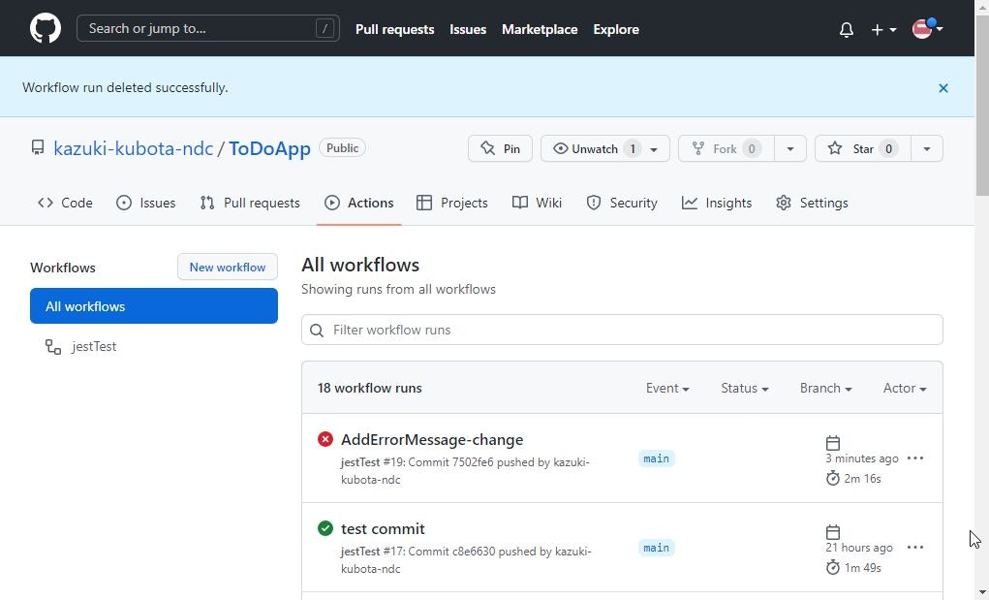Switch to the Insights tab
This screenshot has height=600, width=989.
[717, 203]
